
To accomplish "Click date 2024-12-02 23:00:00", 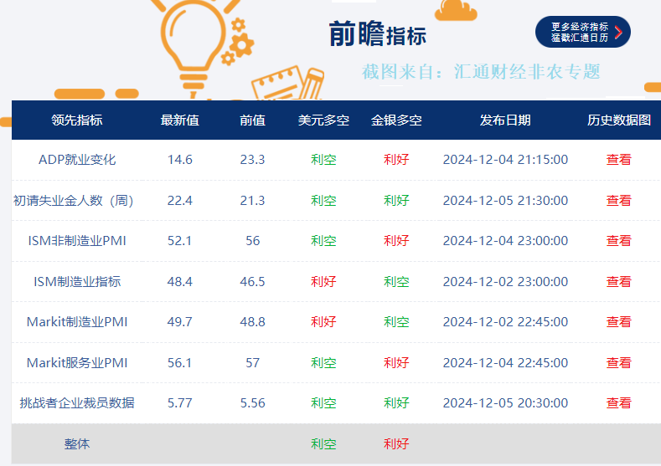I will click(x=505, y=282).
